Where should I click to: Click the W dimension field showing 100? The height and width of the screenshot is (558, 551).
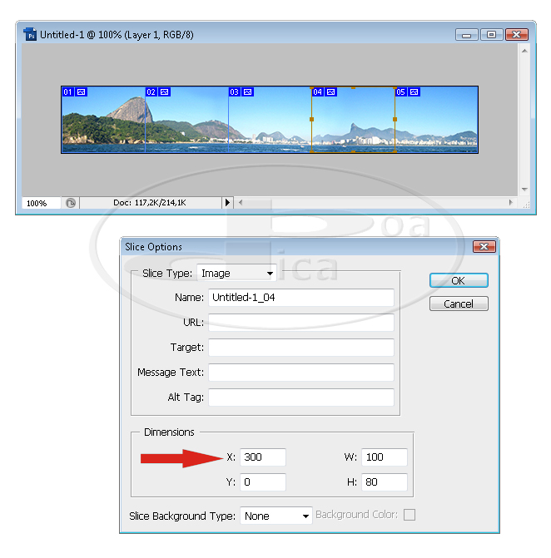click(385, 457)
